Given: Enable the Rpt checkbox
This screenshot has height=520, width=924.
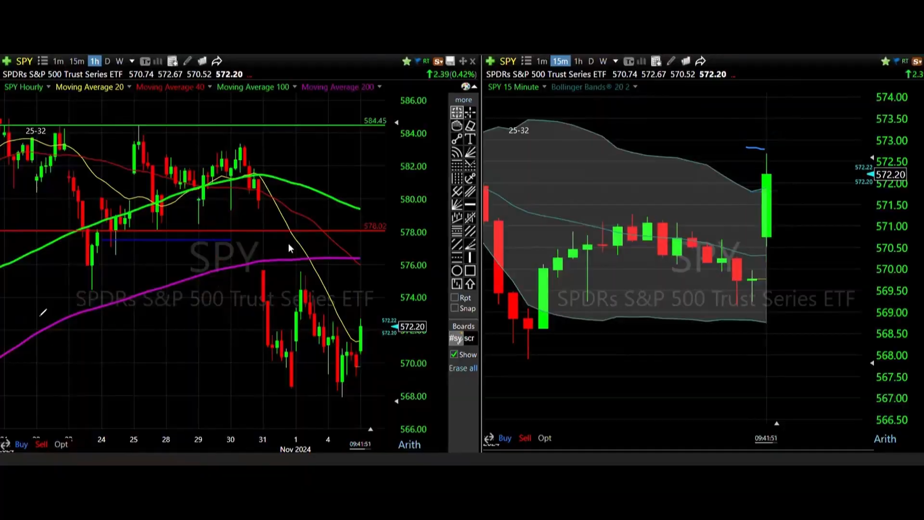Looking at the screenshot, I should [454, 298].
